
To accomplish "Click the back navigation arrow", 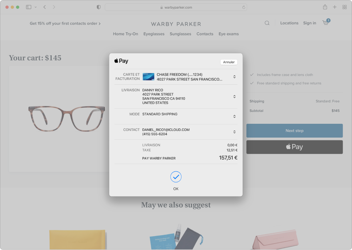I will [44, 7].
